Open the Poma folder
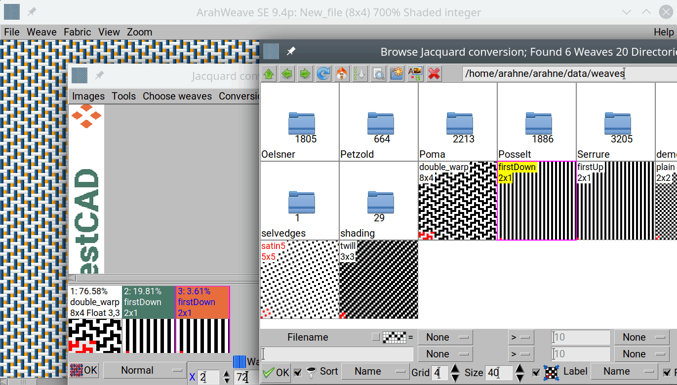Screen dimensions: 677x385 pos(458,122)
